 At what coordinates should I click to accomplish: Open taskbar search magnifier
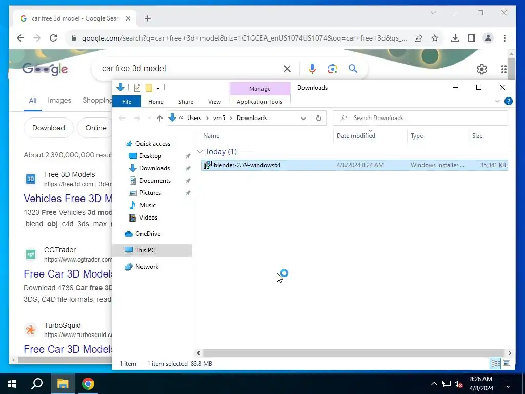tap(37, 384)
